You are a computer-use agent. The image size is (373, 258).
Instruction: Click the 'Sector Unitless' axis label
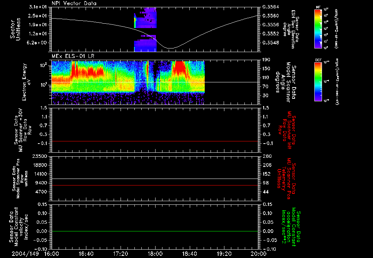[15, 29]
